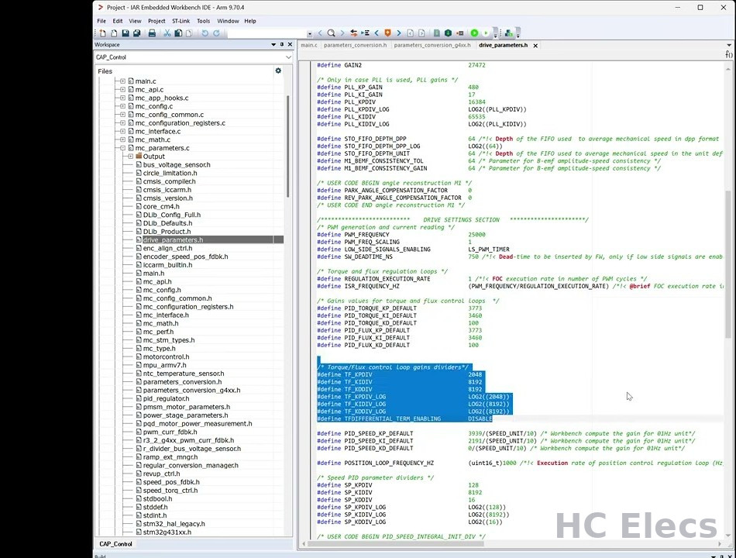Click the Cut scissors icon

pos(167,33)
